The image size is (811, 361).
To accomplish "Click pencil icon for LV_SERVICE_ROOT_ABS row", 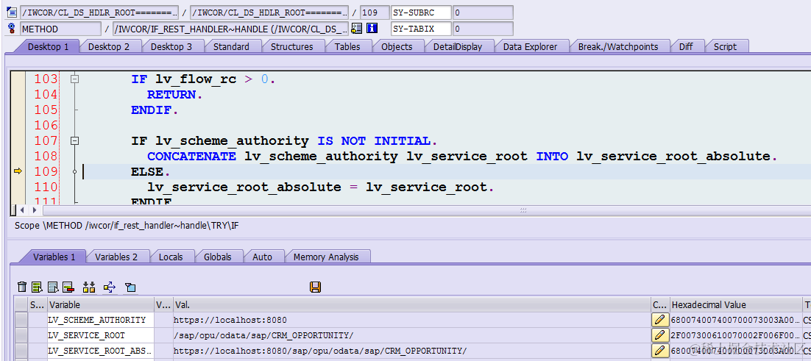I will (659, 351).
